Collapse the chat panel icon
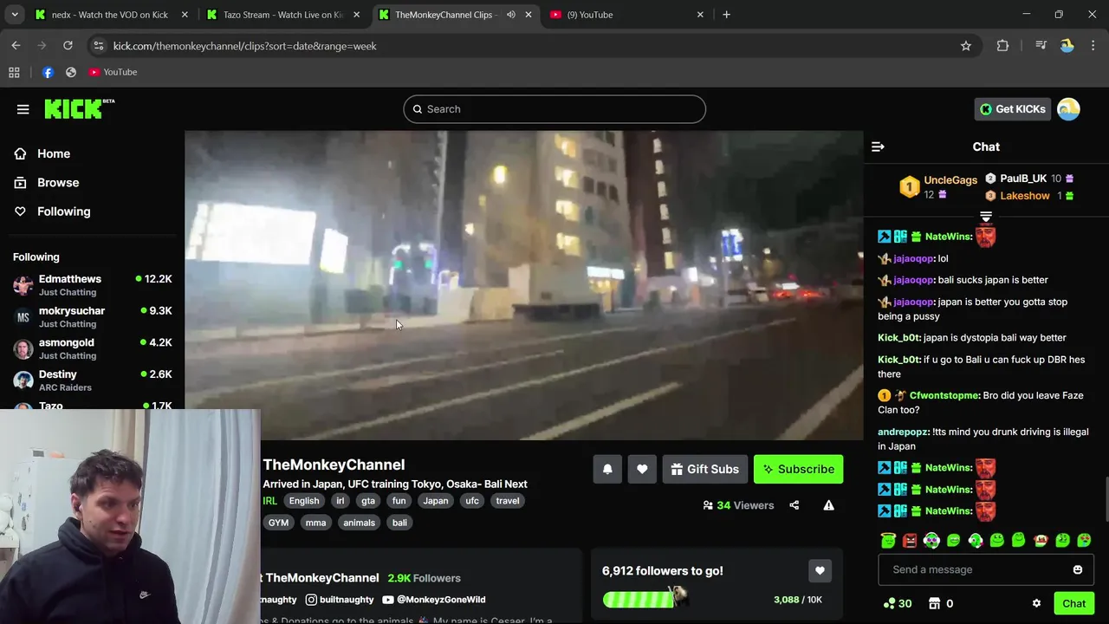Viewport: 1109px width, 624px height. pyautogui.click(x=878, y=147)
